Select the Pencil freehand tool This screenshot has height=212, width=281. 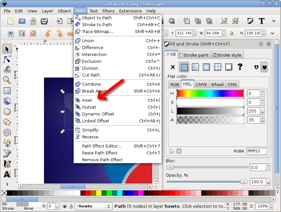[7, 143]
